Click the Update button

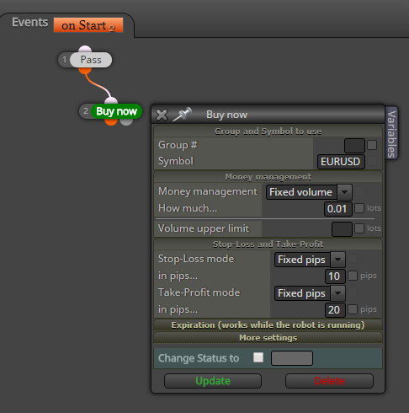click(213, 381)
